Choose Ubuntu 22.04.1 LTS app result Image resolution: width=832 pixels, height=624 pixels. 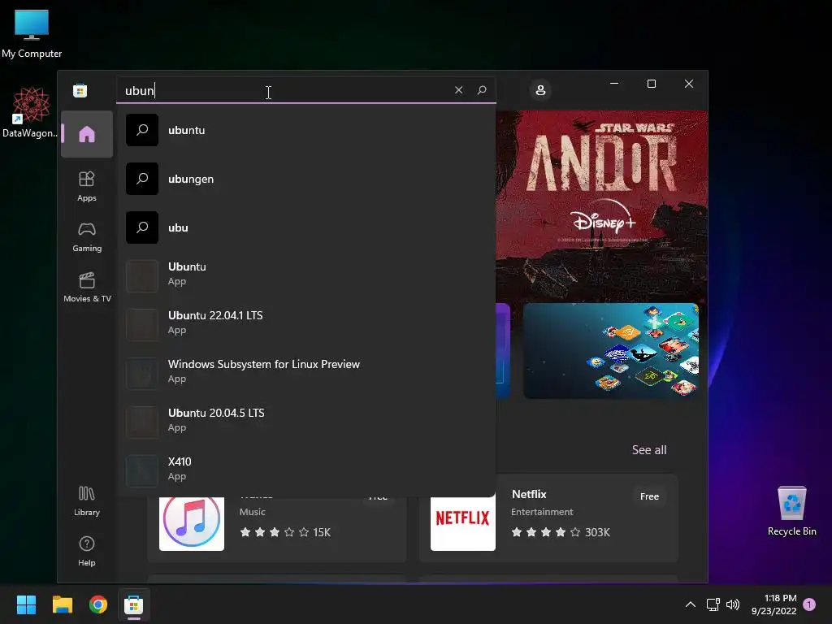306,325
